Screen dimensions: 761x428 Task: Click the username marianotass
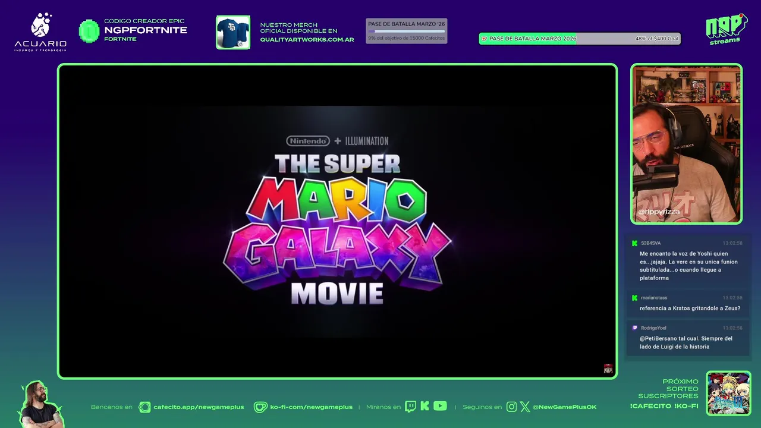[654, 298]
